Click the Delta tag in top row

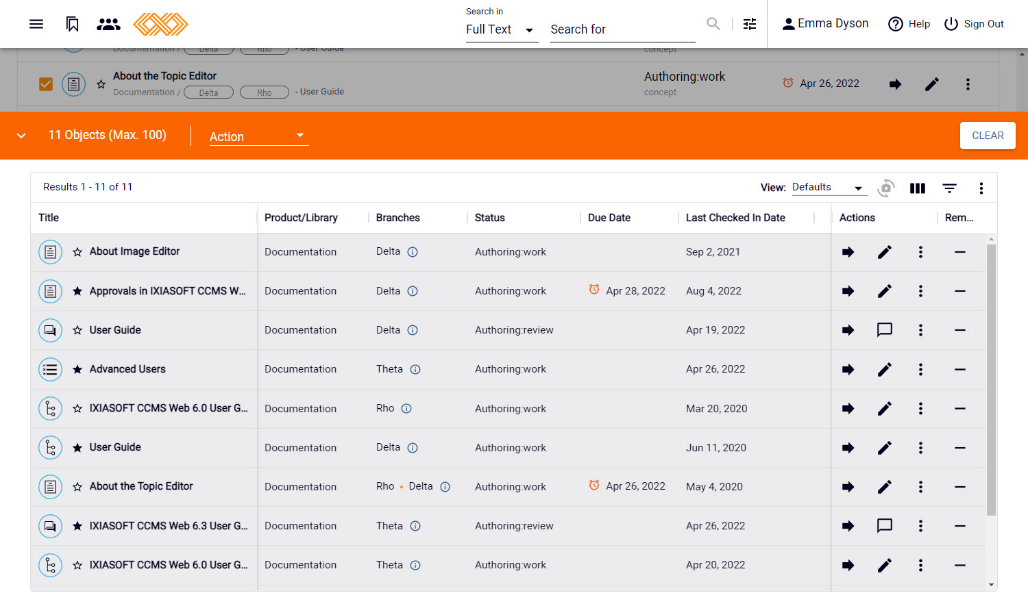tap(208, 92)
